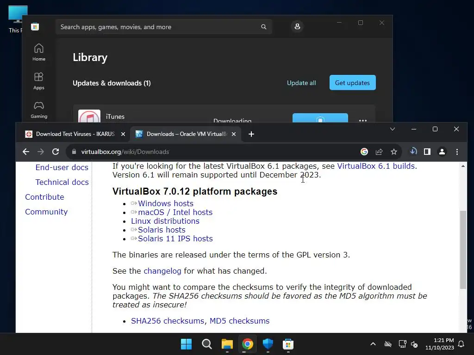Open Windows Security shield on taskbar
474x355 pixels.
tap(268, 344)
